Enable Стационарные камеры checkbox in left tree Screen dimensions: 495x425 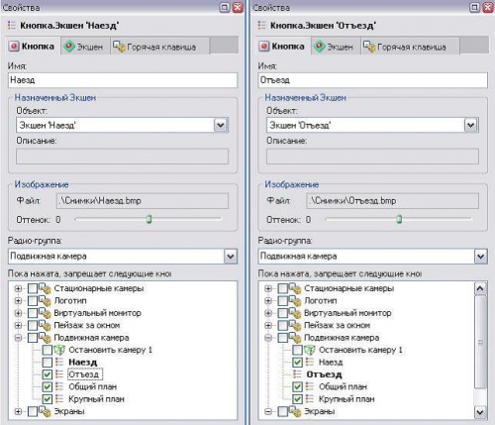[x=33, y=288]
